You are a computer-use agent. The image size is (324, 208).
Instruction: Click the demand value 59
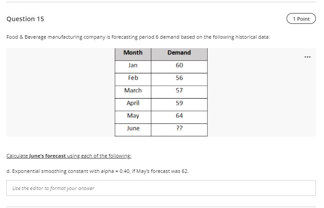tap(179, 103)
